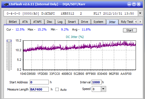The width and height of the screenshot is (145, 99).
Task: Start the jitter measurement
Action: (130, 30)
